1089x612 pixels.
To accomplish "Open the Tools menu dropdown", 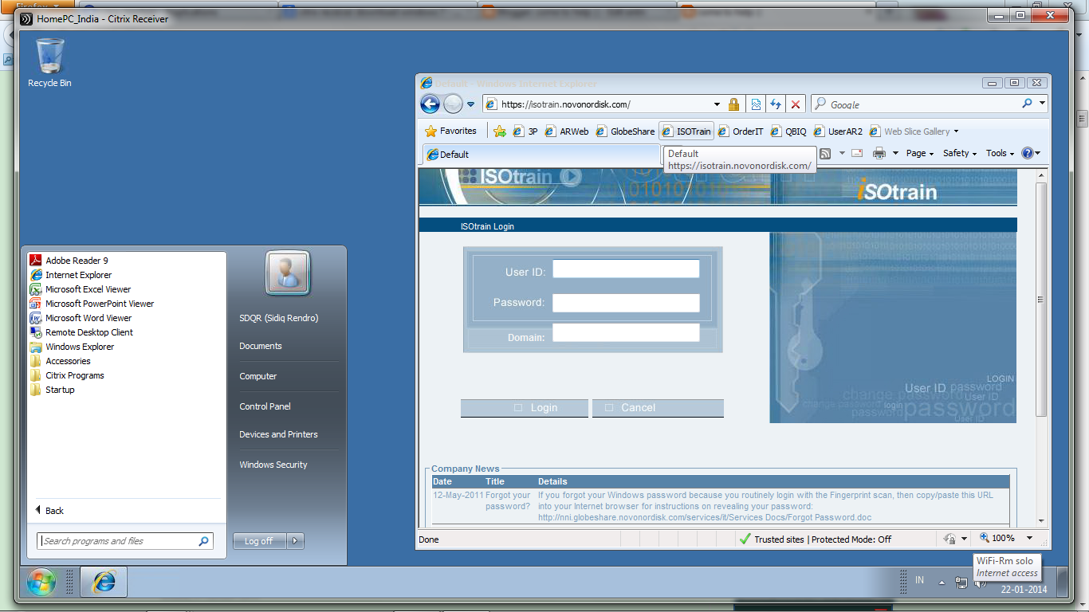I will coord(997,153).
